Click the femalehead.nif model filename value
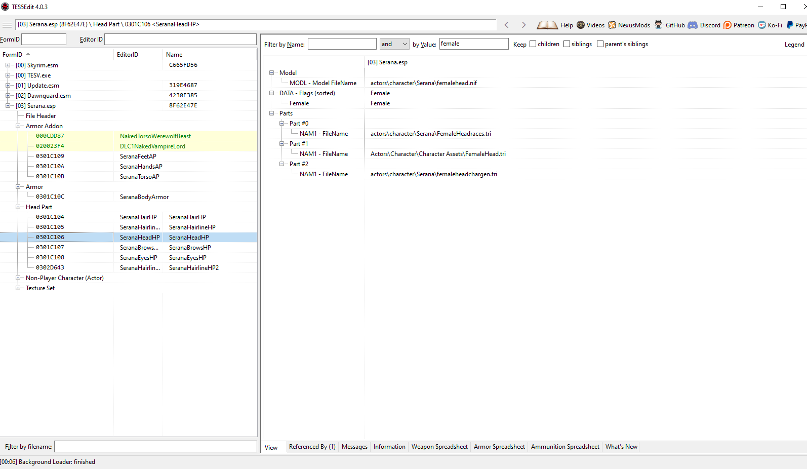 coord(424,83)
